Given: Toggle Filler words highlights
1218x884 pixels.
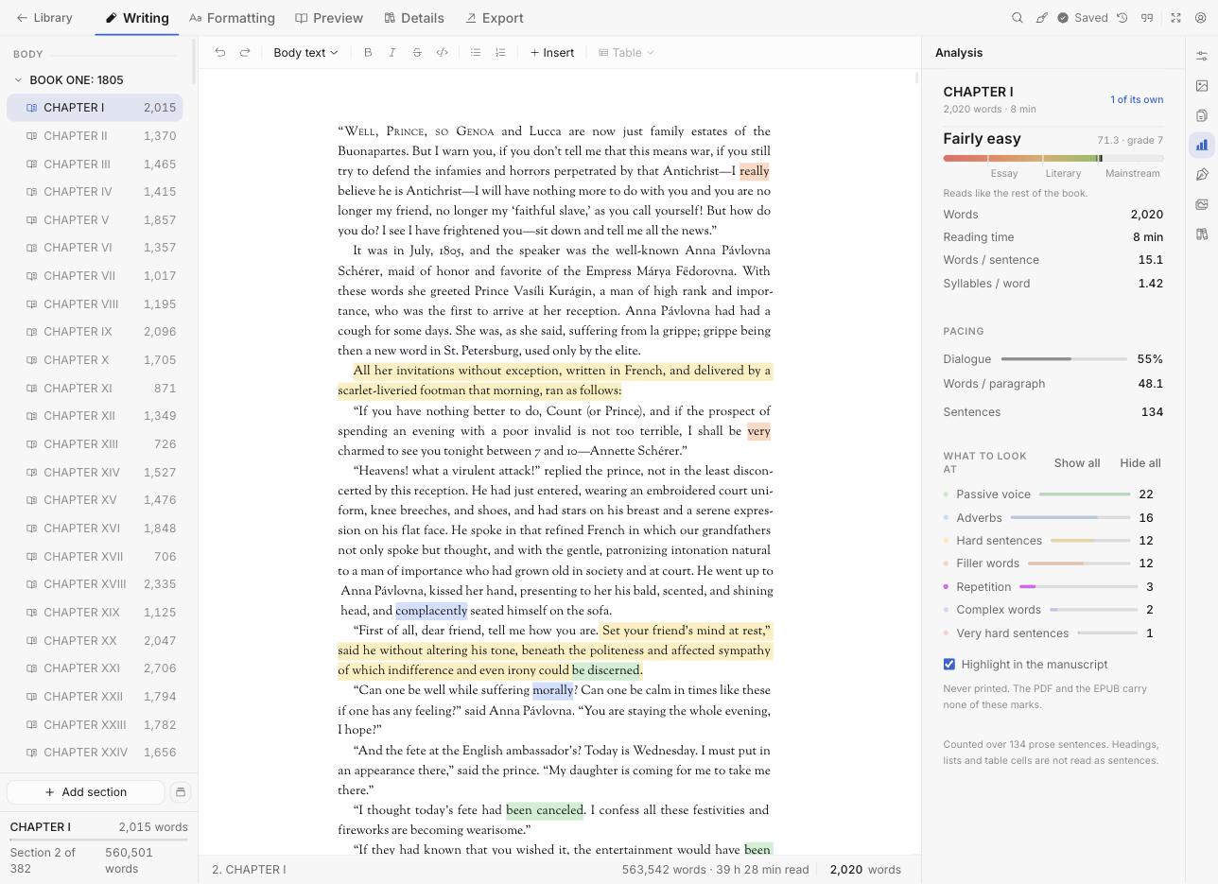Looking at the screenshot, I should (1053, 563).
